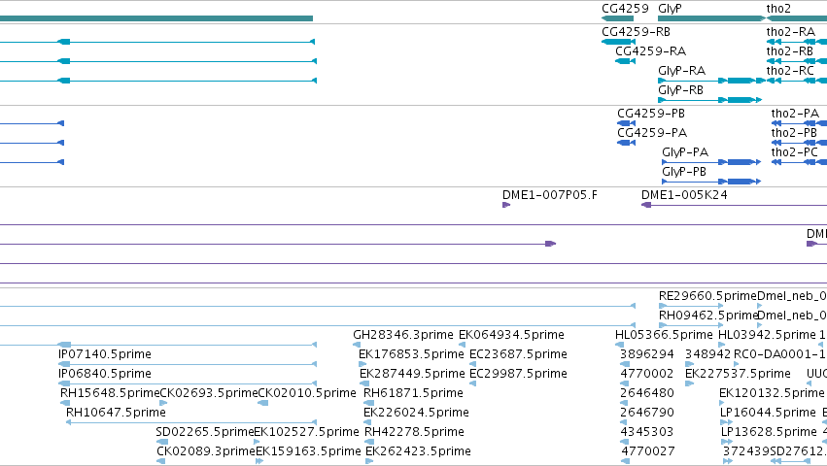
Task: Click the 348942 feature label
Action: [708, 354]
